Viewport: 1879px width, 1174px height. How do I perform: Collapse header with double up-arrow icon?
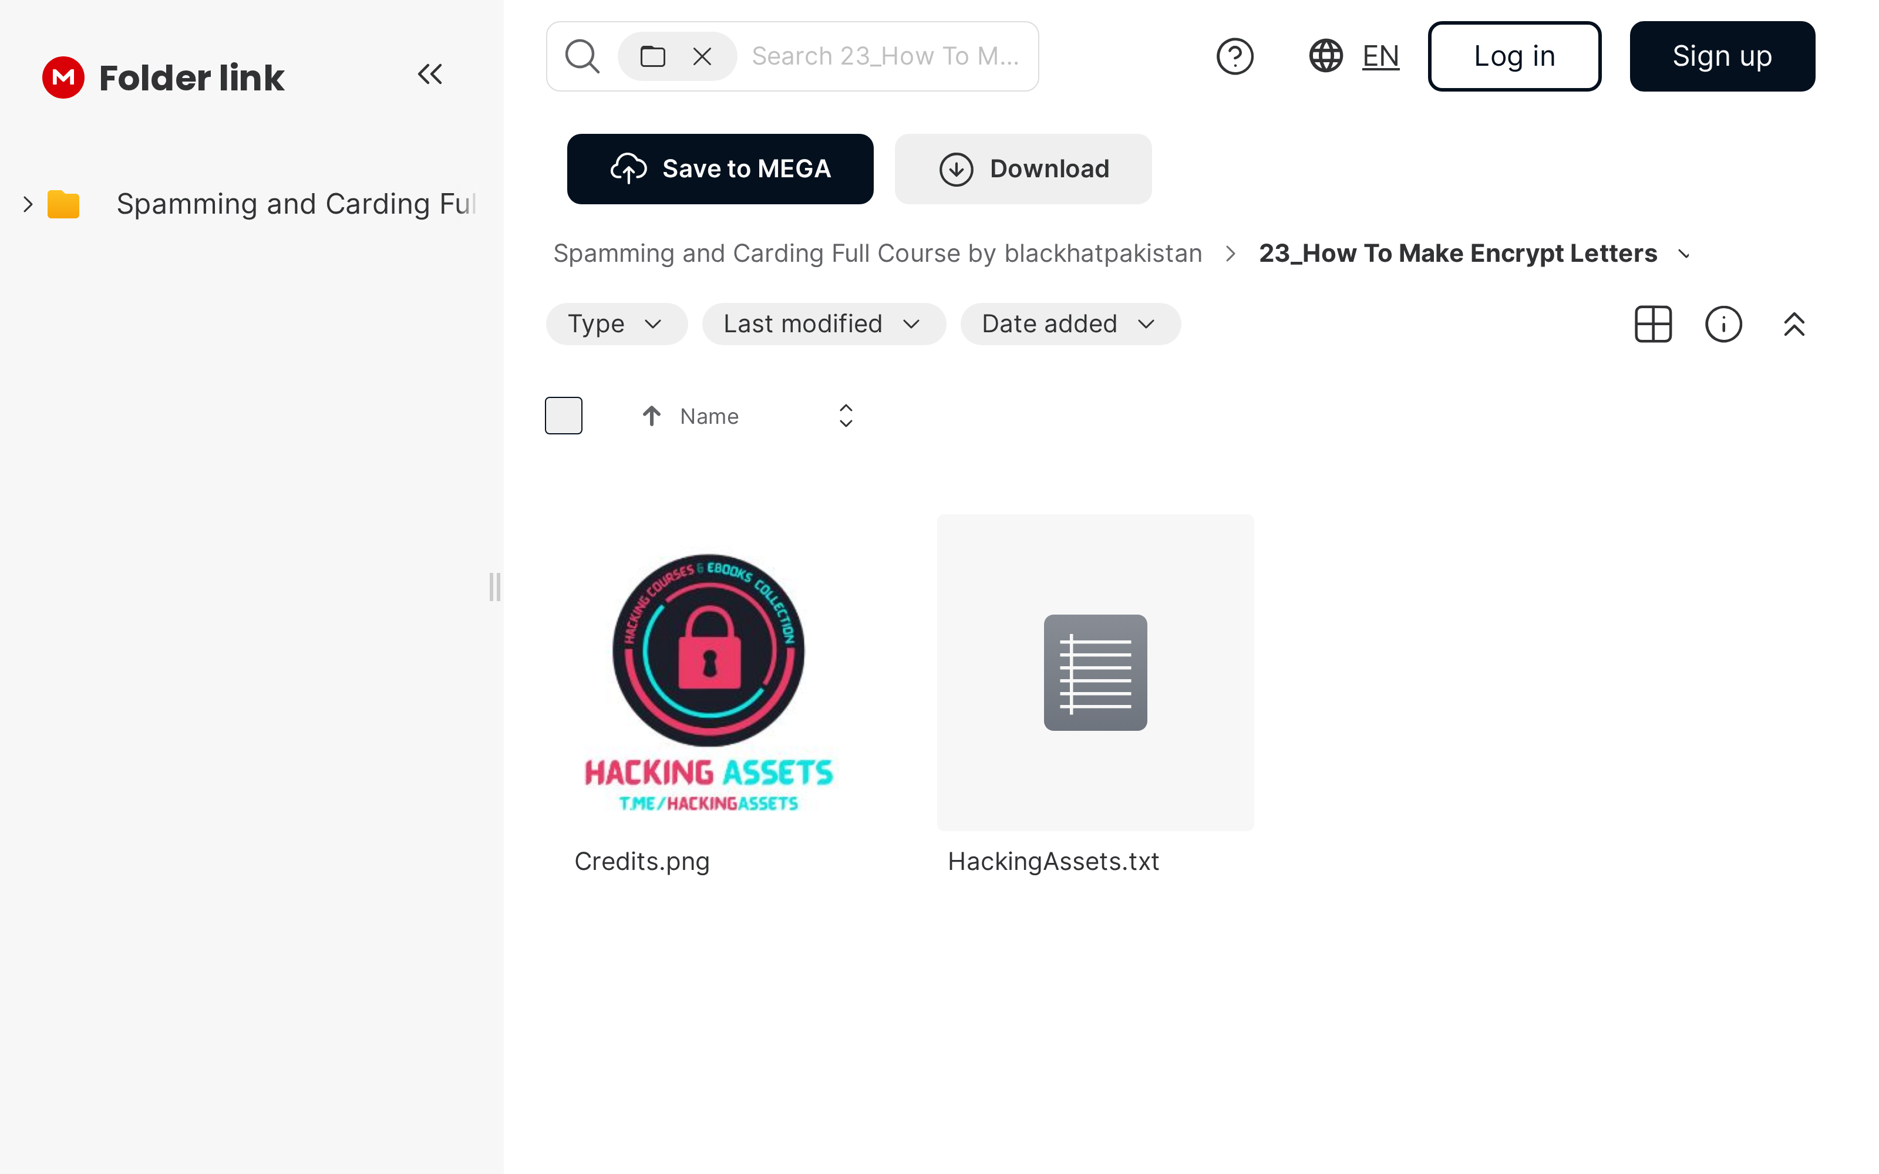click(1794, 324)
